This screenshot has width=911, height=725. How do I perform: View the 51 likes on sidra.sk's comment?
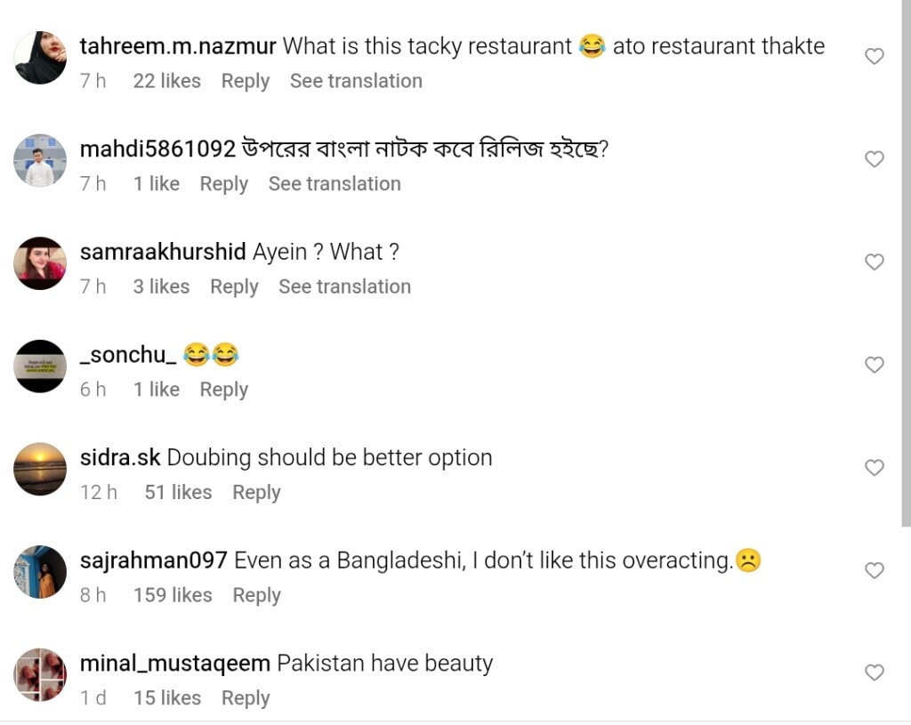[178, 492]
